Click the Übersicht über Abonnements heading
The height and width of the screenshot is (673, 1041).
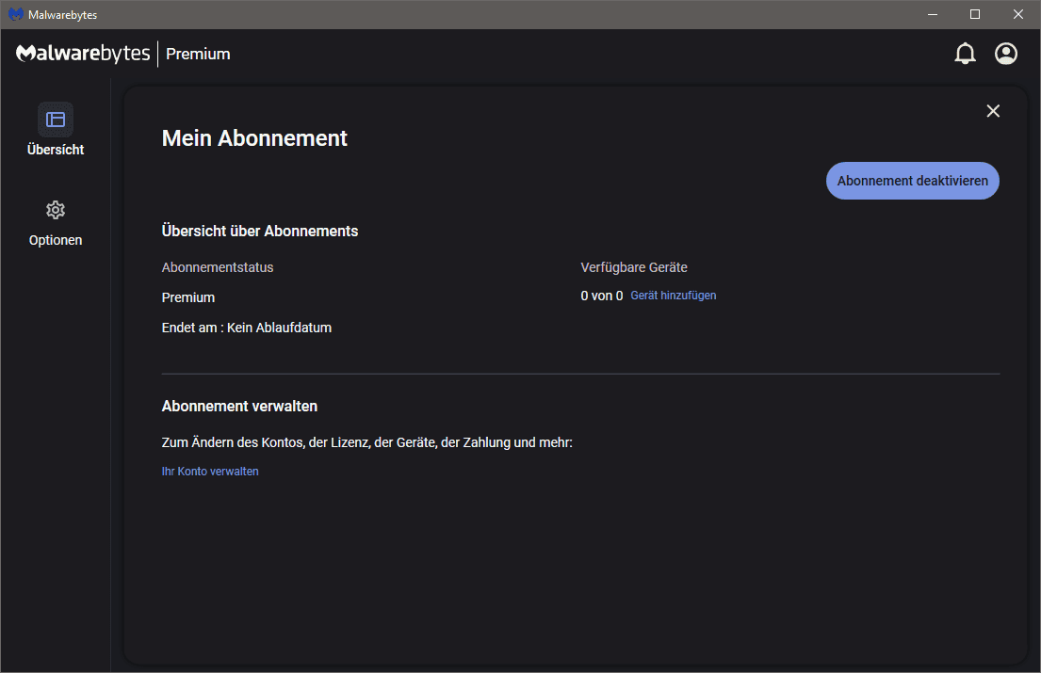click(260, 231)
